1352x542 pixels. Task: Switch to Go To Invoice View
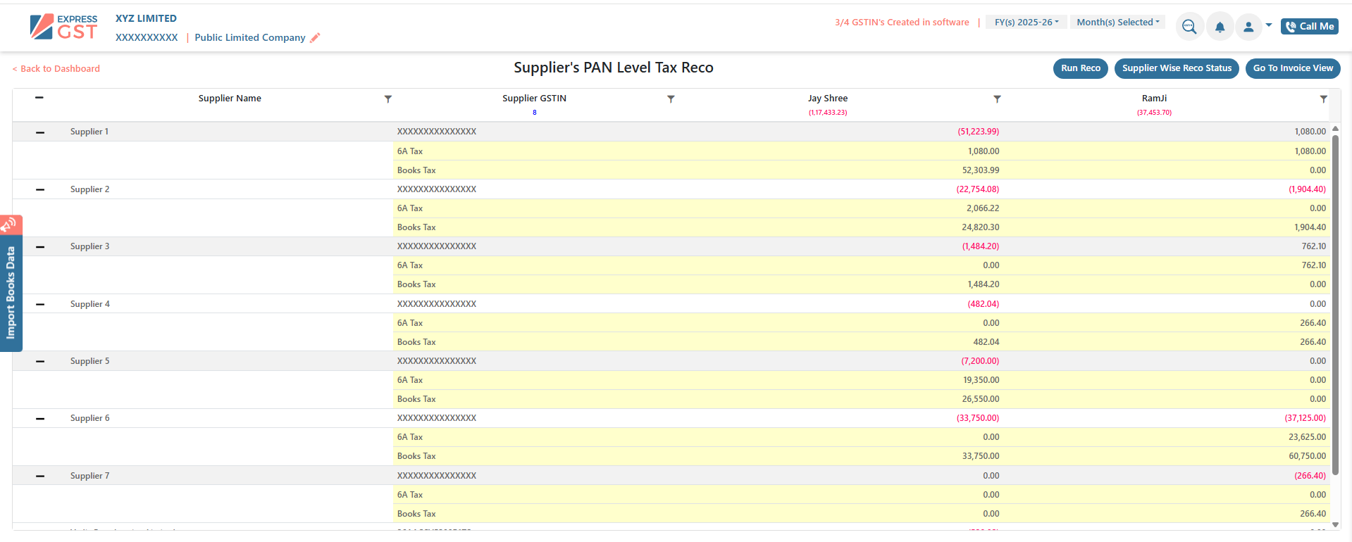tap(1292, 68)
